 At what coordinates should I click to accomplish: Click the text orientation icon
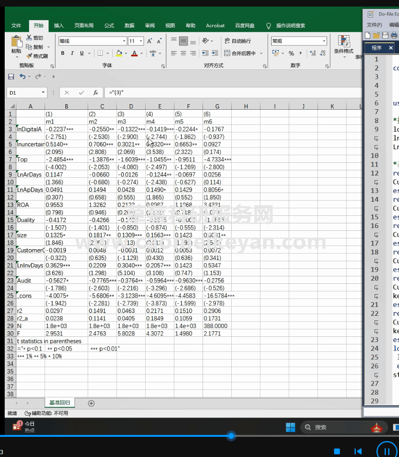pos(205,41)
